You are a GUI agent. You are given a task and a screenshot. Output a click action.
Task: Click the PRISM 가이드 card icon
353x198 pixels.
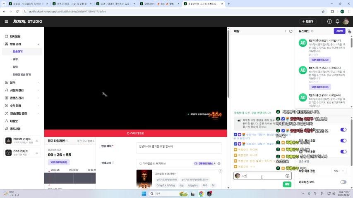pos(8,141)
